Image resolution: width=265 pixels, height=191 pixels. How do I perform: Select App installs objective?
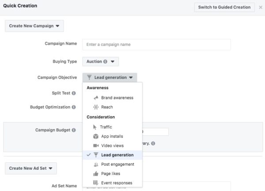pos(112,136)
